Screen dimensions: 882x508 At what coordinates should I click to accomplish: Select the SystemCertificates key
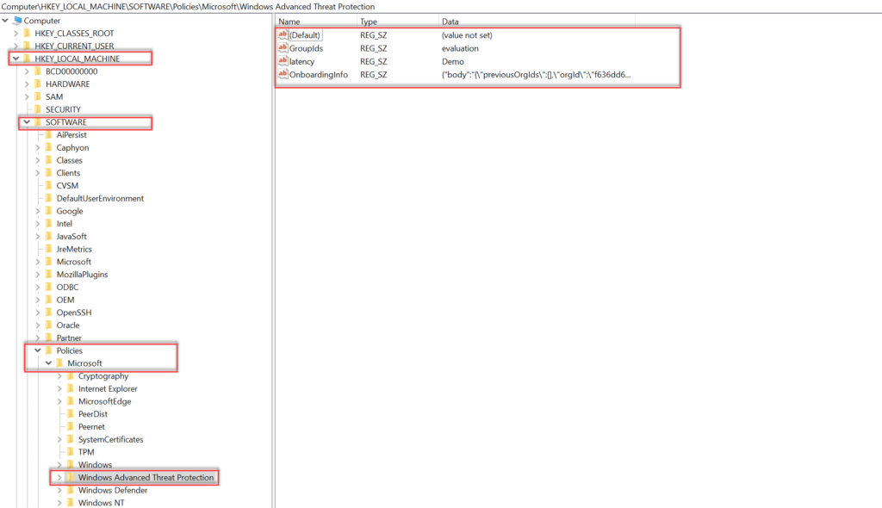(x=111, y=439)
